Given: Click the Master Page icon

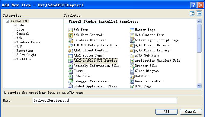Looking at the screenshot, I should tap(132, 30).
